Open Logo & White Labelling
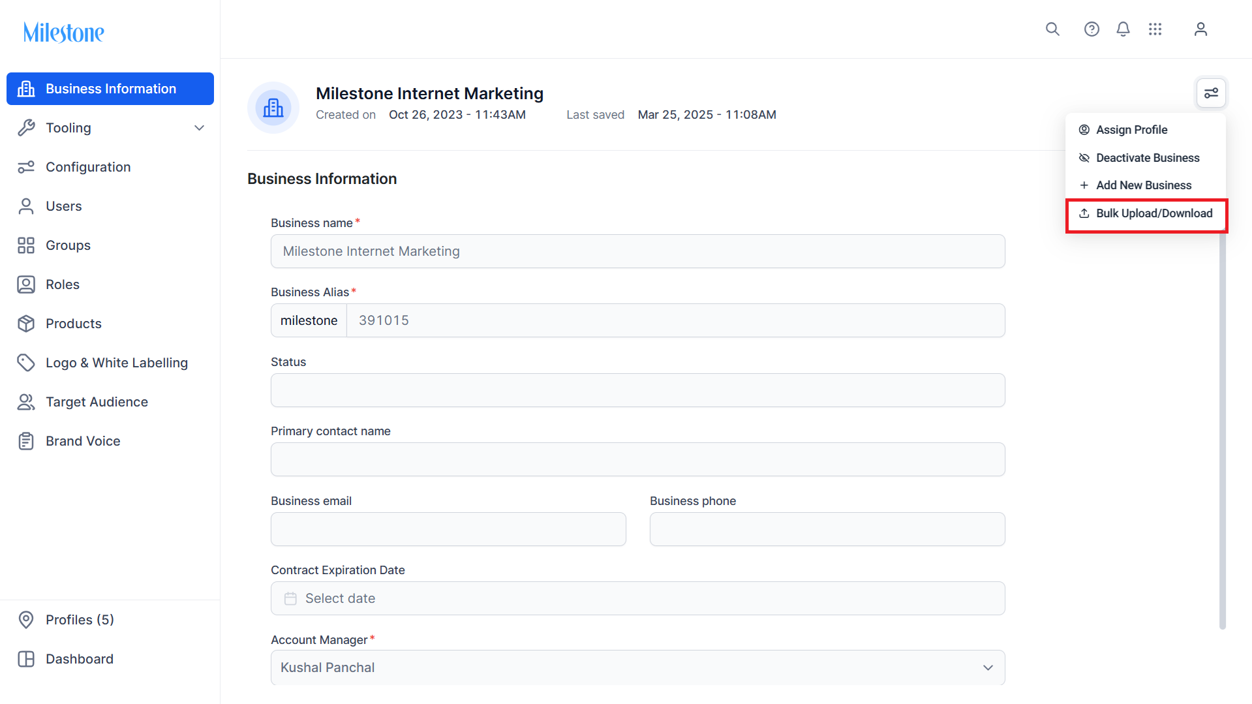 (110, 363)
